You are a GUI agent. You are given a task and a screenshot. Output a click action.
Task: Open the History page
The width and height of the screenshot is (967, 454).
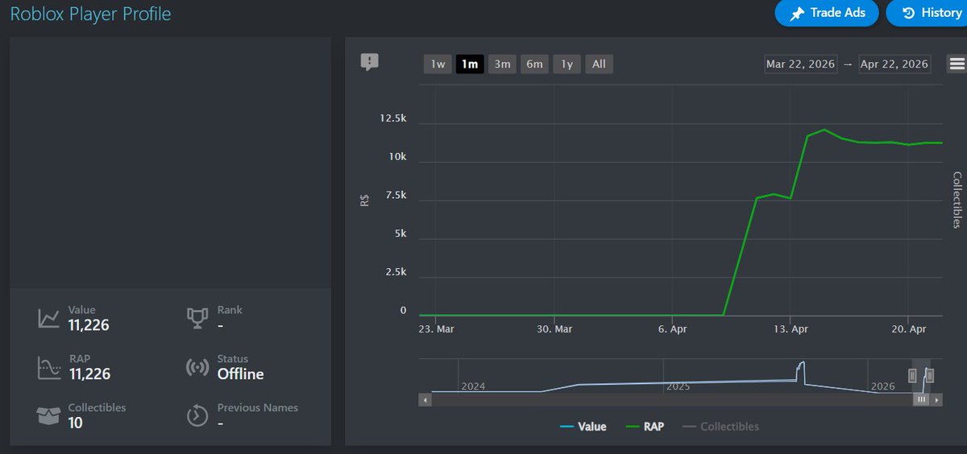coord(930,13)
